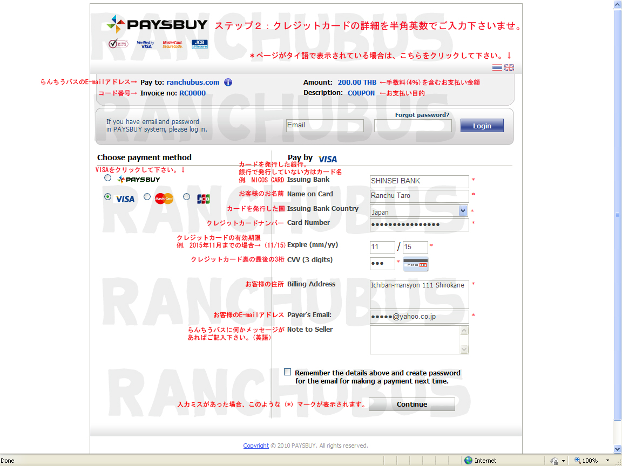Click the JCB J/Secure badge
This screenshot has width=622, height=466.
click(x=200, y=44)
